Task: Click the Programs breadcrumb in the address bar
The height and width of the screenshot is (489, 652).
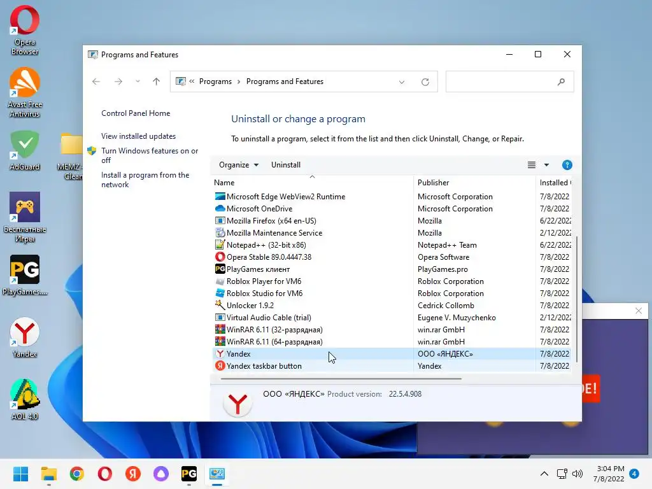Action: pyautogui.click(x=215, y=81)
